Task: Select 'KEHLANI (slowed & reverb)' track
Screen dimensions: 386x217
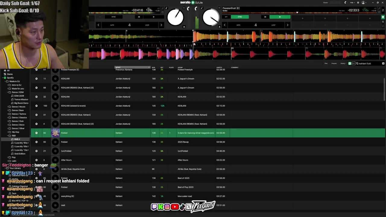Action: pos(73,106)
